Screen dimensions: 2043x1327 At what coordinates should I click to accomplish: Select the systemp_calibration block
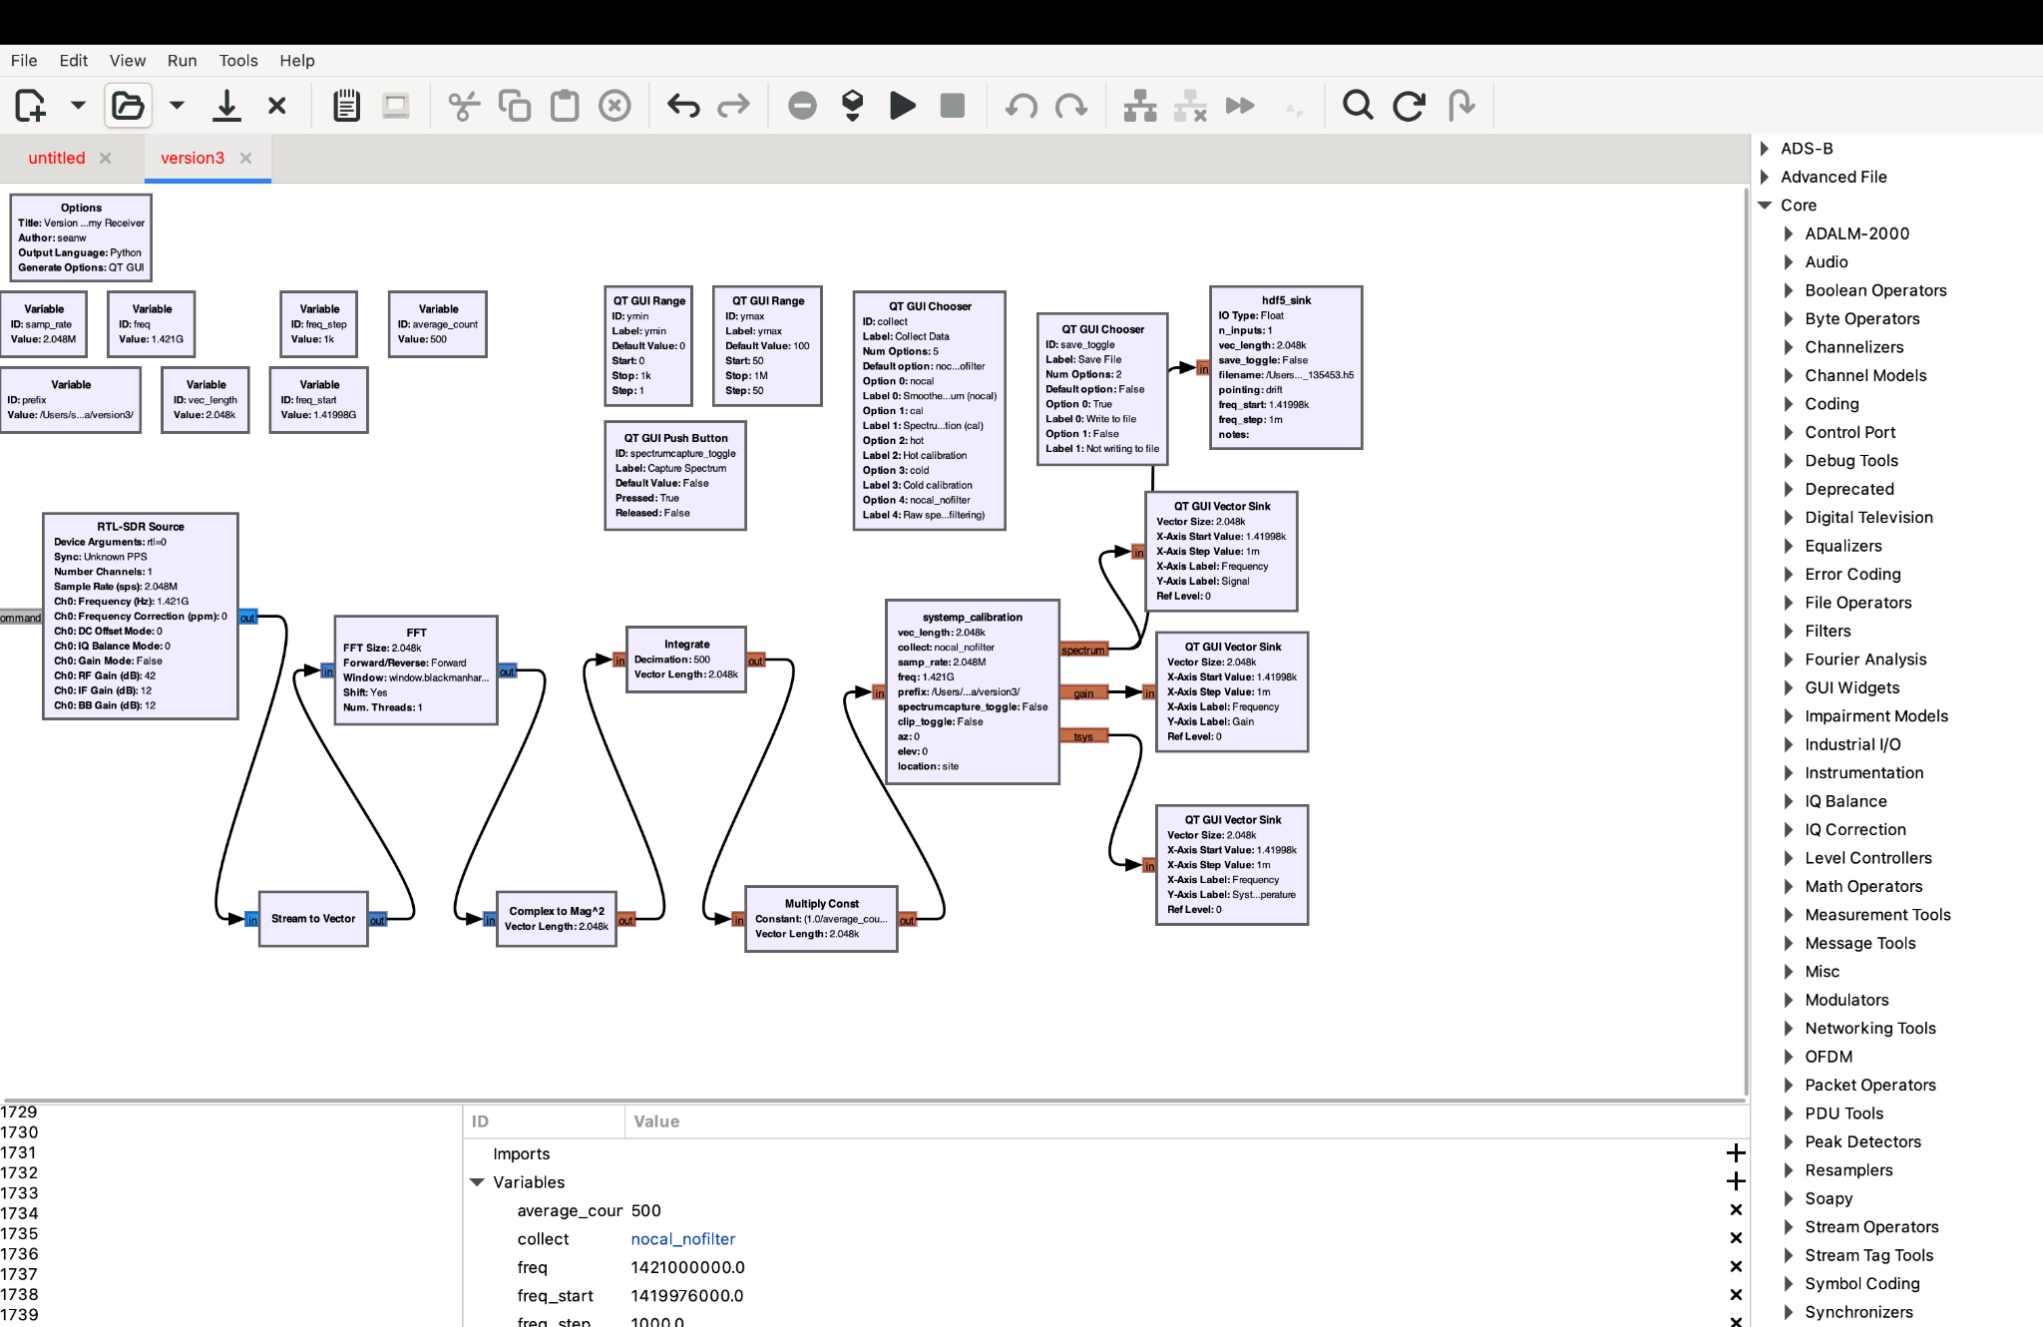tap(973, 691)
